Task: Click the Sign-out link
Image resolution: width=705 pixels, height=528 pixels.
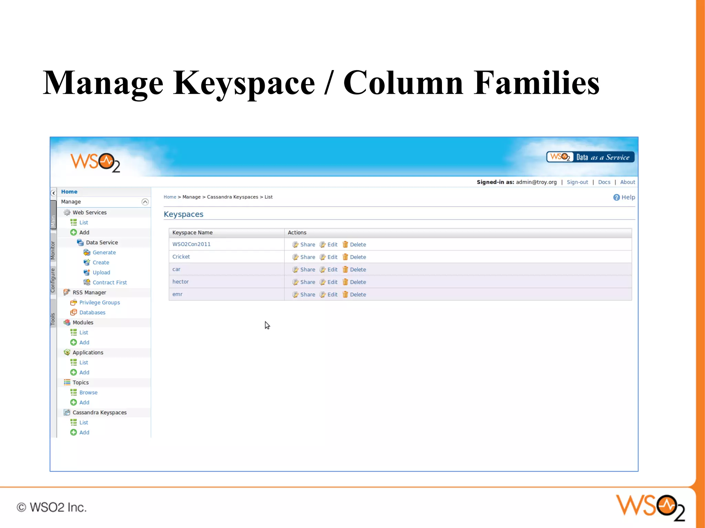Action: [x=577, y=182]
